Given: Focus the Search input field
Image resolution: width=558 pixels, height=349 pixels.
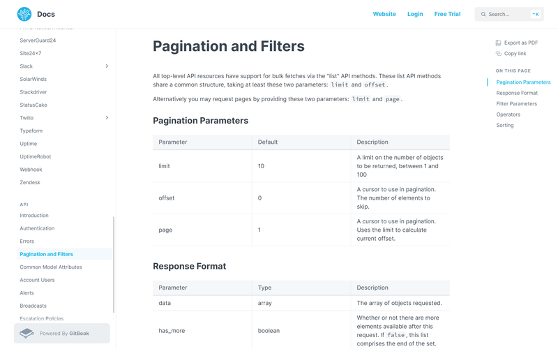Looking at the screenshot, I should pyautogui.click(x=508, y=14).
